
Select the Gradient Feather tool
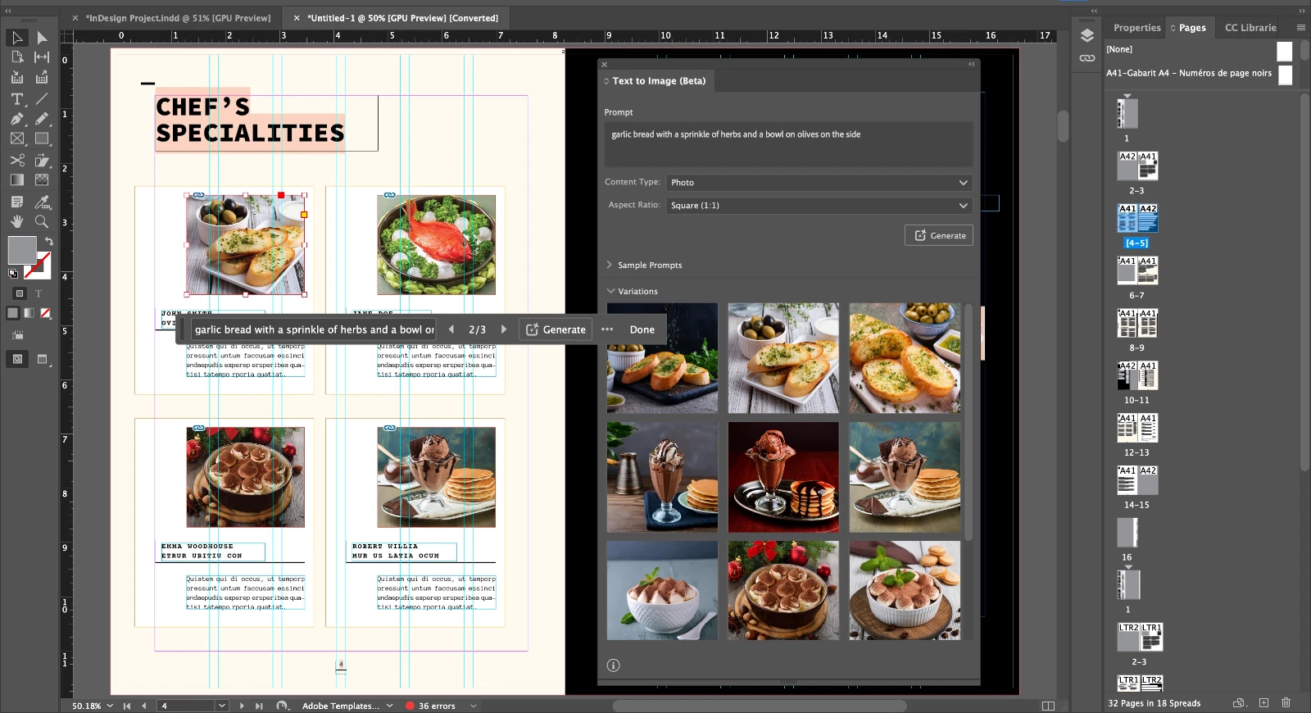42,179
